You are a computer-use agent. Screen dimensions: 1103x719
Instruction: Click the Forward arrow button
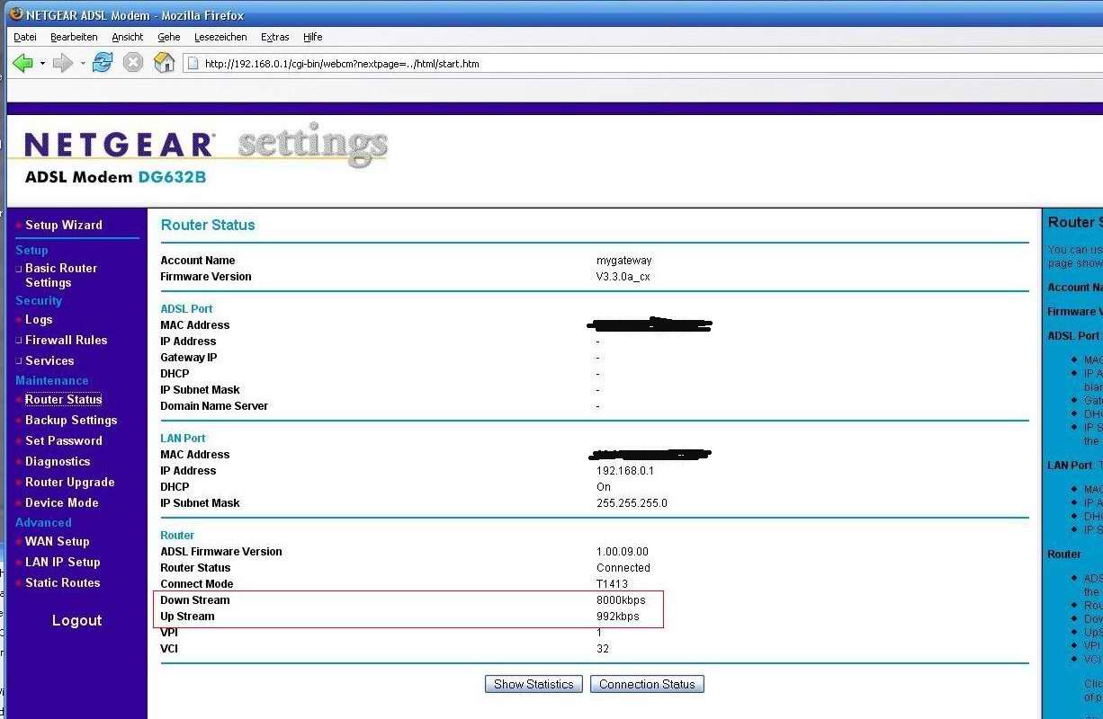click(x=62, y=63)
